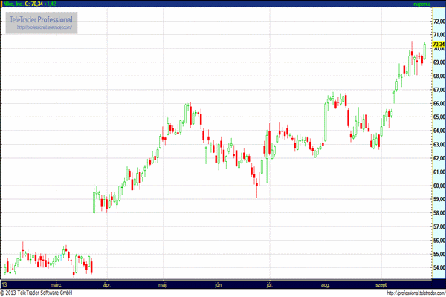446x297 pixels.
Task: Click the 63,00 price axis label
Action: click(438, 144)
